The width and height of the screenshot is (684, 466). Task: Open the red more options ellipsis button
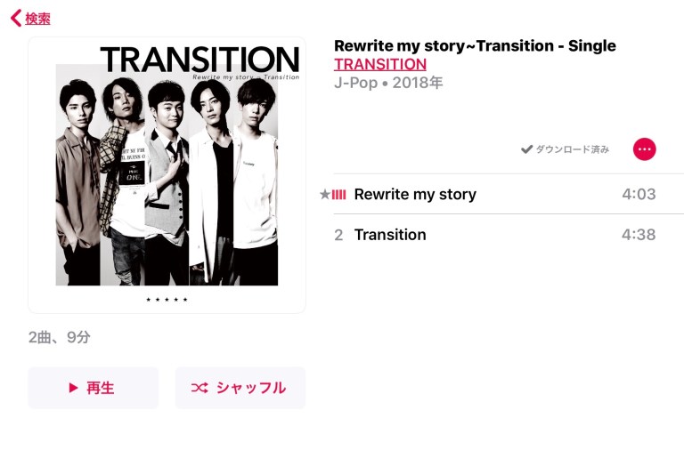tap(644, 149)
